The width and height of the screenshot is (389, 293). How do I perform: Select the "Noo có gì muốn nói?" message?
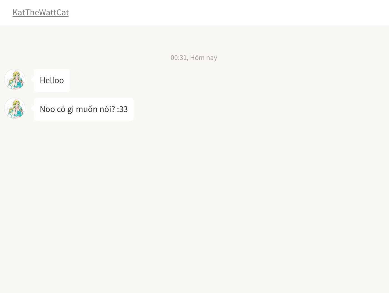point(84,109)
